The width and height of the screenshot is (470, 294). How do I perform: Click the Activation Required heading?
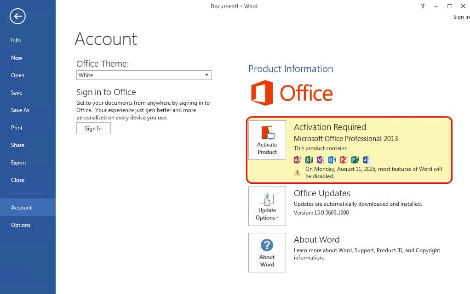330,127
